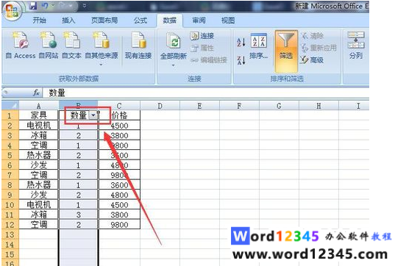The image size is (395, 266).
Task: Select column D header
Action: pyautogui.click(x=160, y=106)
